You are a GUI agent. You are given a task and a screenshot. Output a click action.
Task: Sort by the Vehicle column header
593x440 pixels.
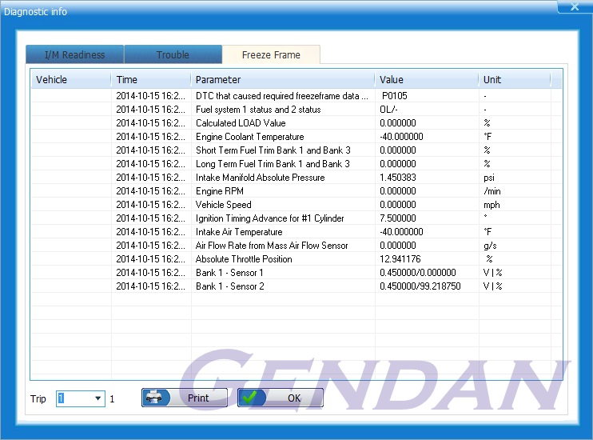[70, 79]
